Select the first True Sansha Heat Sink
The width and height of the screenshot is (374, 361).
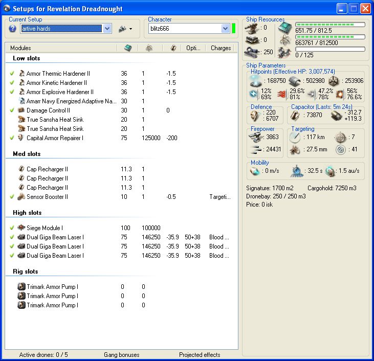click(x=122, y=120)
